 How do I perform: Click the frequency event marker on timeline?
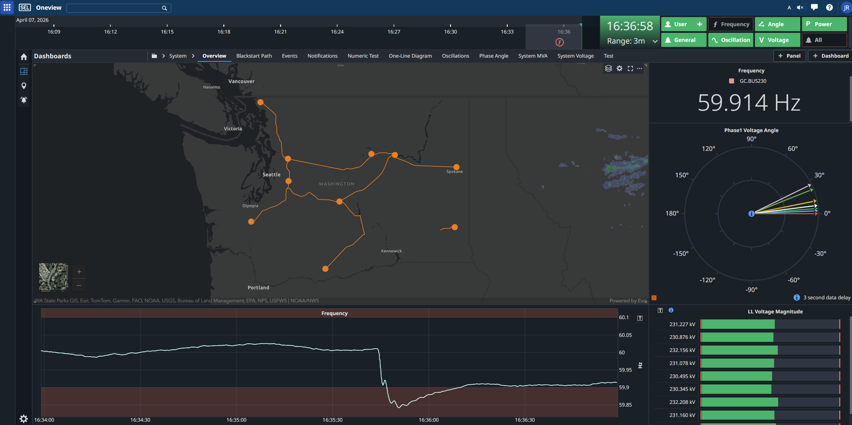[559, 42]
